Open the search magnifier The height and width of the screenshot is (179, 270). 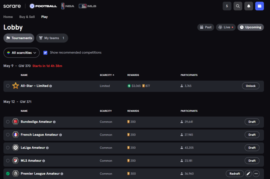pos(238,6)
